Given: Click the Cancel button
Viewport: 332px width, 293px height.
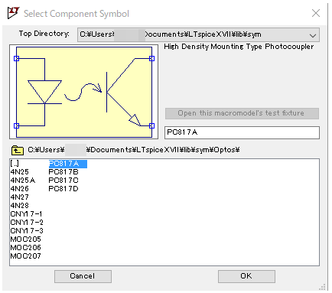Looking at the screenshot, I should point(83,276).
